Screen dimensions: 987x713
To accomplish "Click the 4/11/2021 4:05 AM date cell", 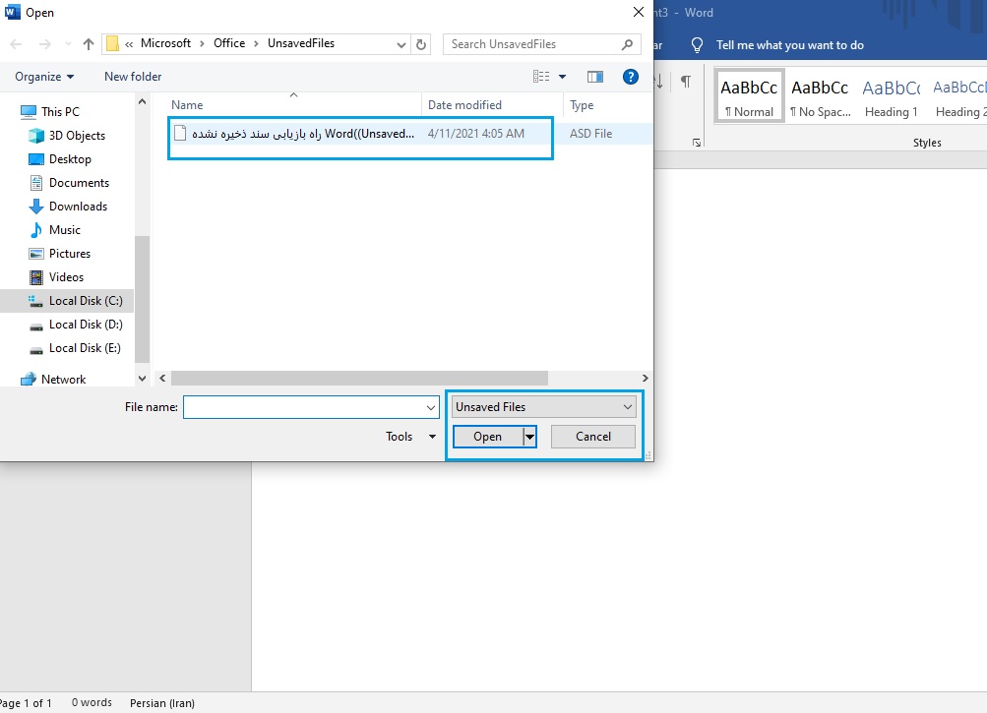I will tap(476, 134).
